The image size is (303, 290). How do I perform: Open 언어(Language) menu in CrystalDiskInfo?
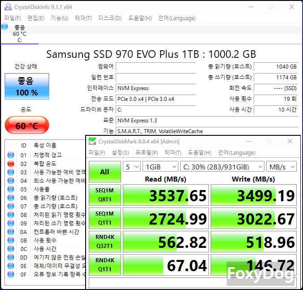(177, 18)
